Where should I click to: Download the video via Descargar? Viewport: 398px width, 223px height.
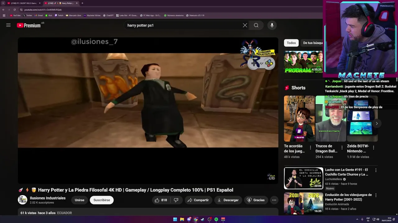pyautogui.click(x=228, y=200)
